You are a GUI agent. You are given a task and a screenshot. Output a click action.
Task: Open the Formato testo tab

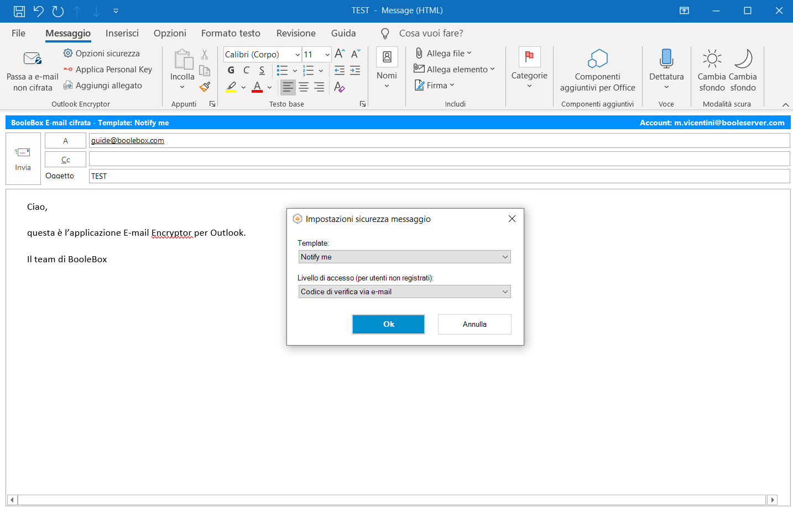[231, 33]
